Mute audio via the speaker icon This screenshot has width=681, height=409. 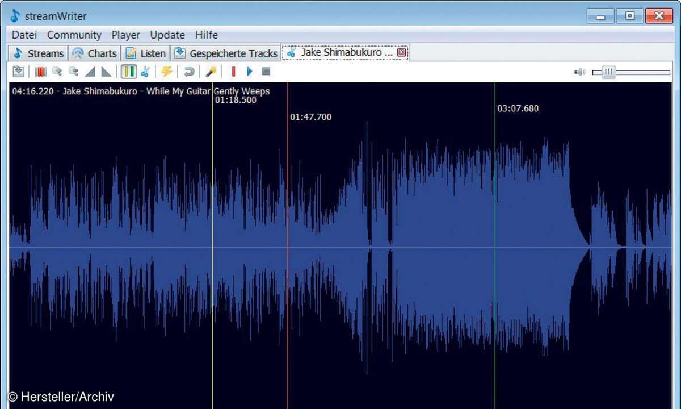tap(579, 72)
